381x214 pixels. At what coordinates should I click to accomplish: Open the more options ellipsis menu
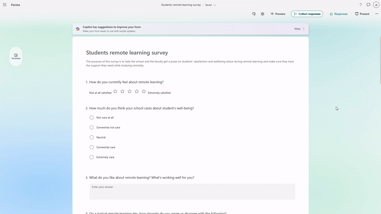tap(377, 14)
